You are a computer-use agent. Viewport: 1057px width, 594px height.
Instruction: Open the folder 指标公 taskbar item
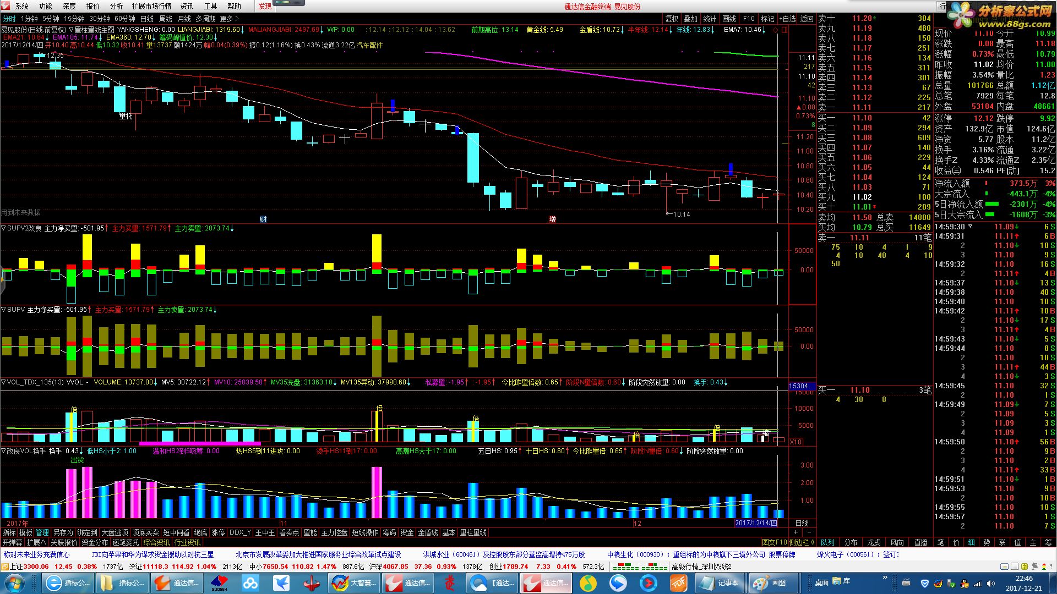pos(122,583)
